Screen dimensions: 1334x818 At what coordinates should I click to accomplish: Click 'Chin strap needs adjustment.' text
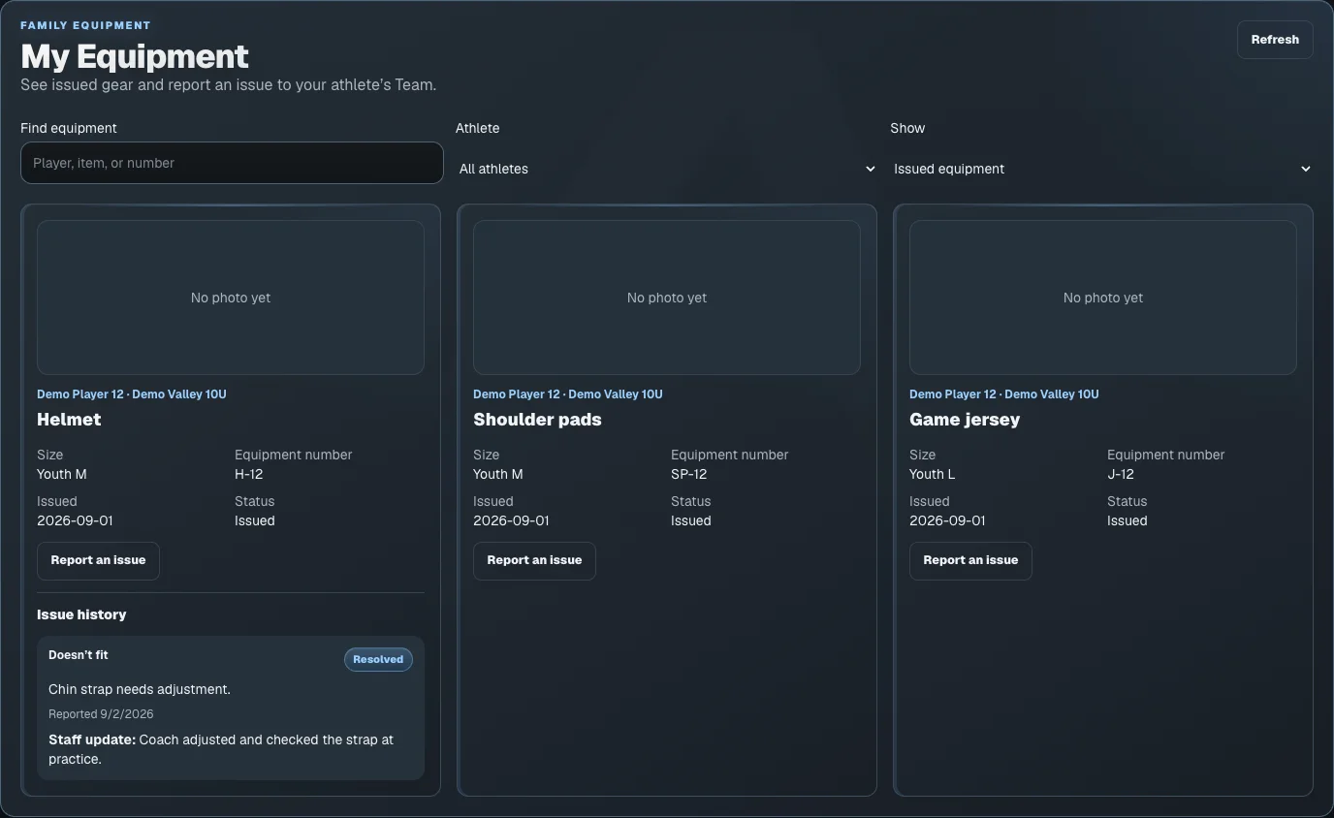tap(140, 689)
